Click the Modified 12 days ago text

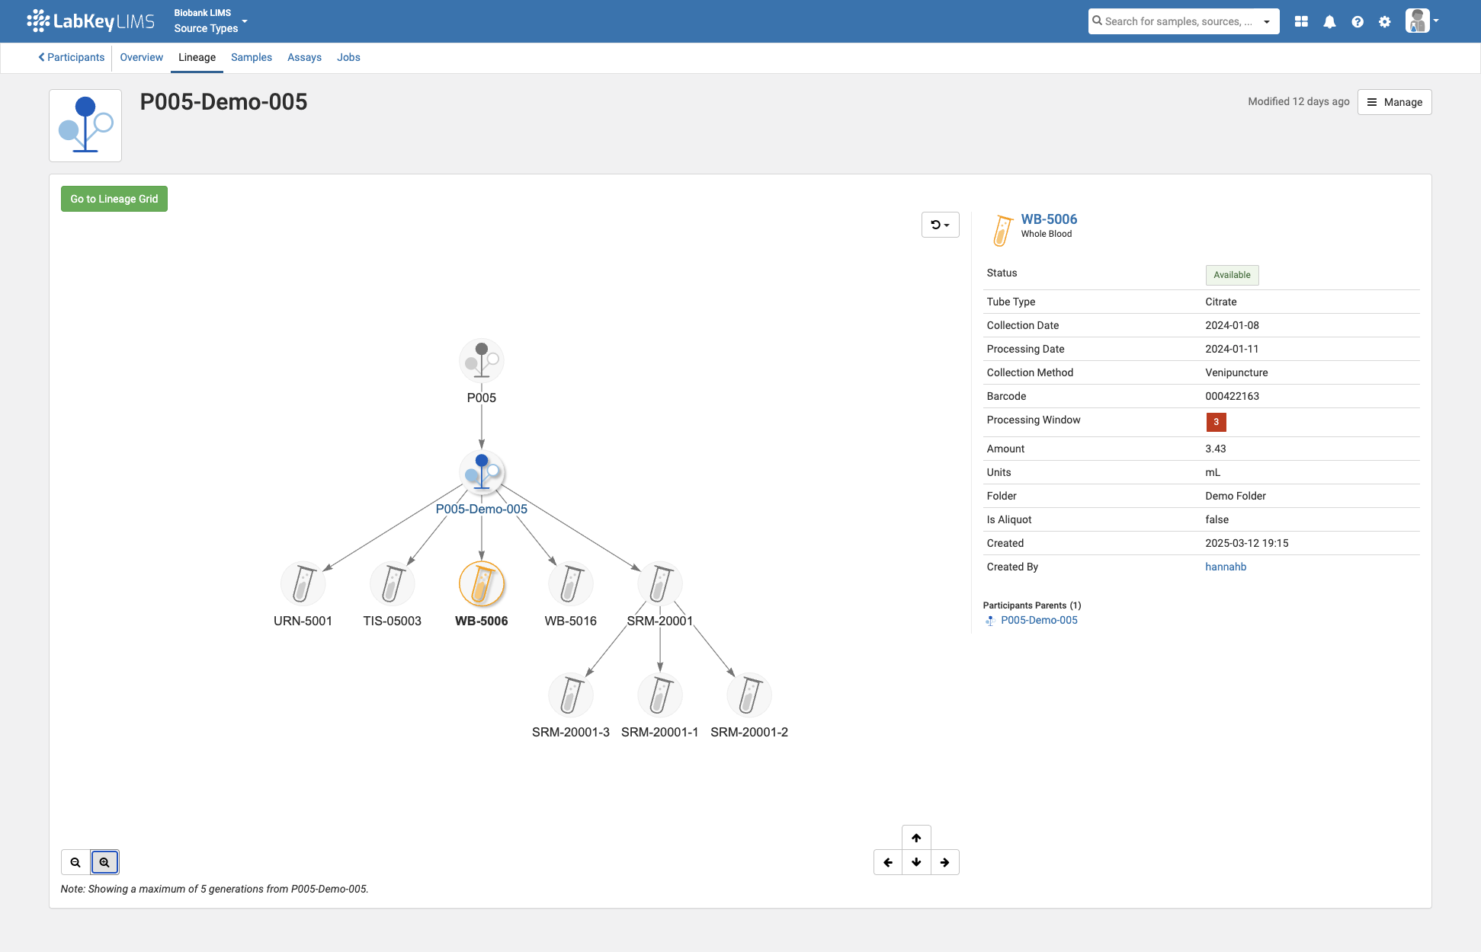click(x=1299, y=101)
